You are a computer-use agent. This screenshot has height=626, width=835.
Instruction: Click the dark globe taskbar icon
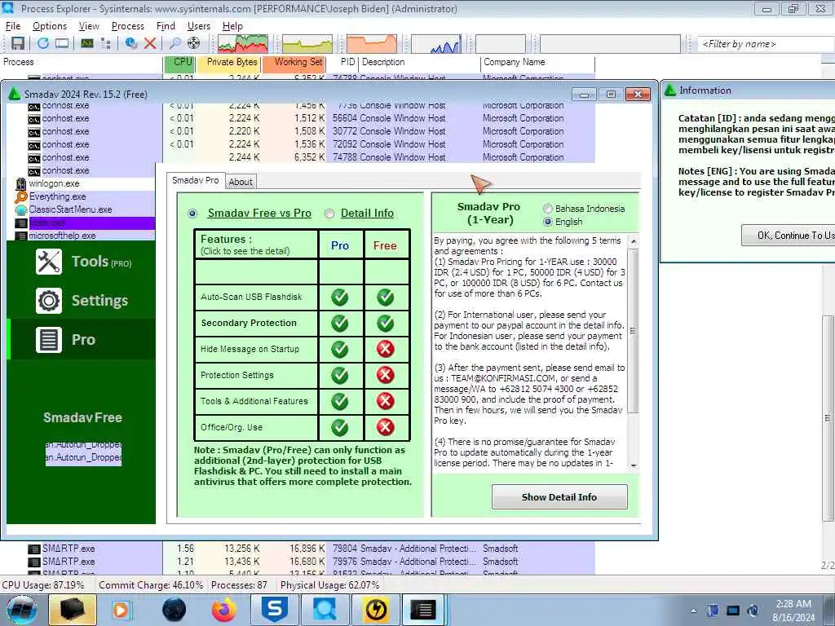tap(175, 610)
